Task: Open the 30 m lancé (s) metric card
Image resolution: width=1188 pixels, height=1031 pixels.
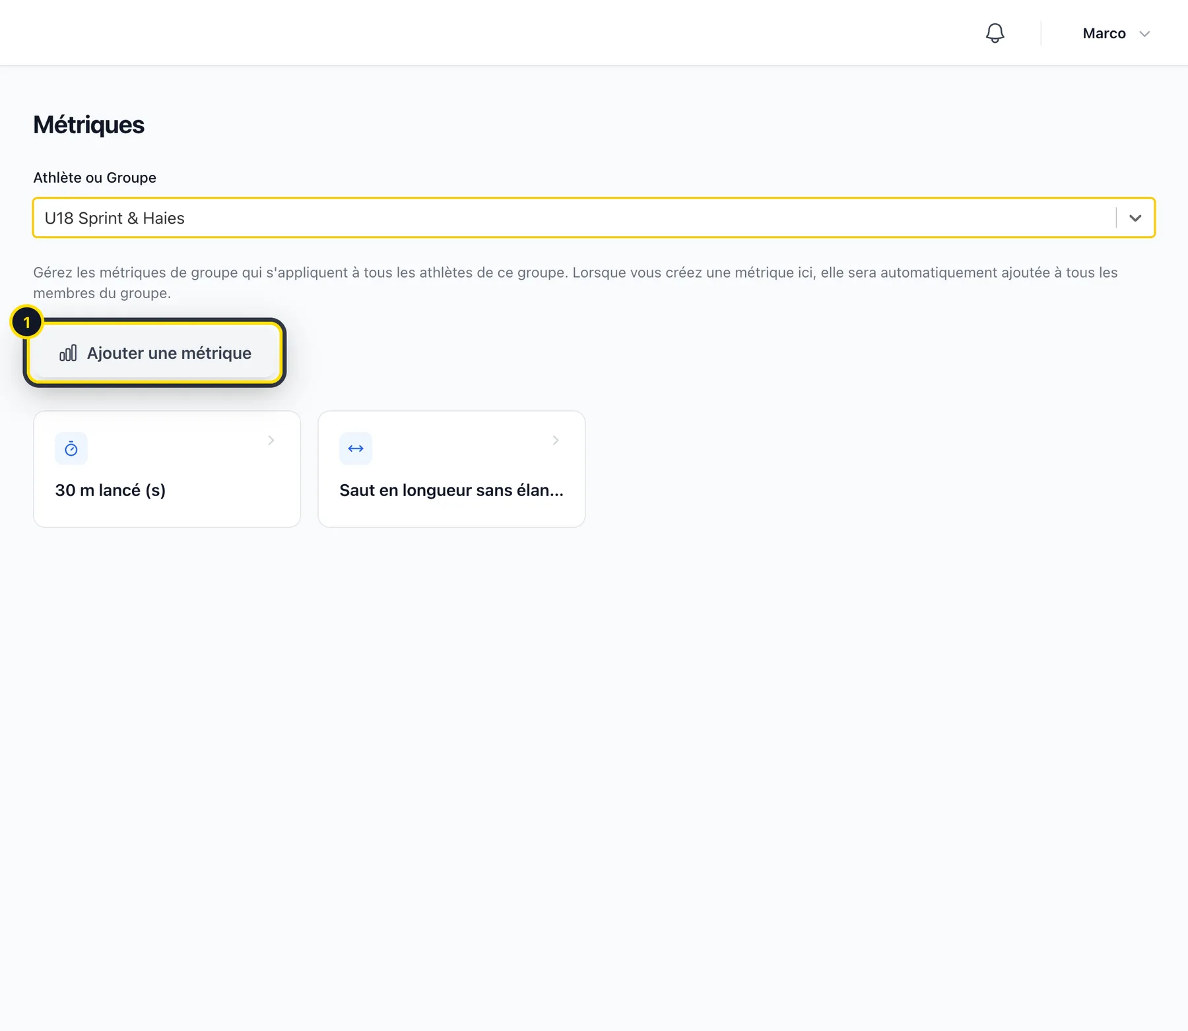Action: click(x=167, y=469)
